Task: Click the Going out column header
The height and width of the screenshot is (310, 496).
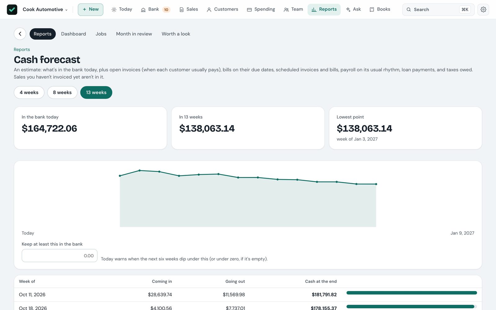Action: 235,281
